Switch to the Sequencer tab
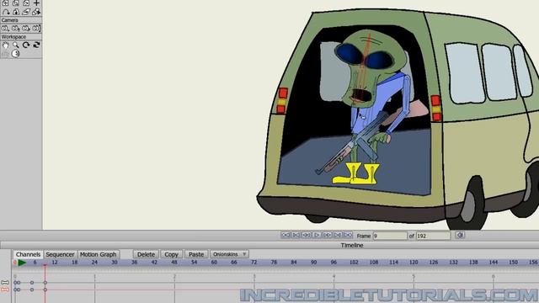The height and width of the screenshot is (303, 539). click(60, 254)
